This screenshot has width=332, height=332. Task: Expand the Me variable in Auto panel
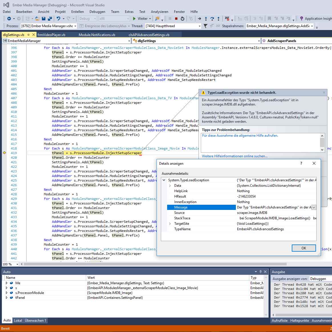7,283
